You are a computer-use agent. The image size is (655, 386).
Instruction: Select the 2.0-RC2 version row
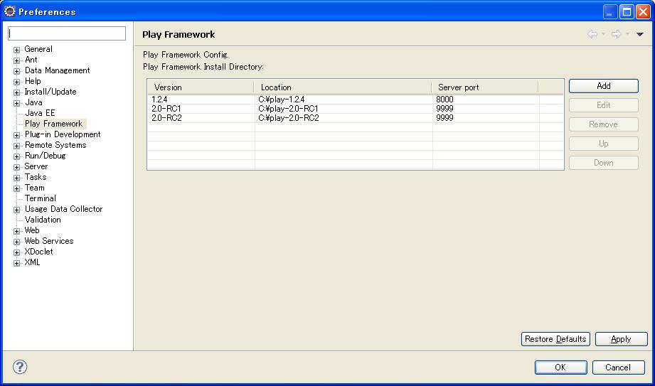(x=355, y=118)
